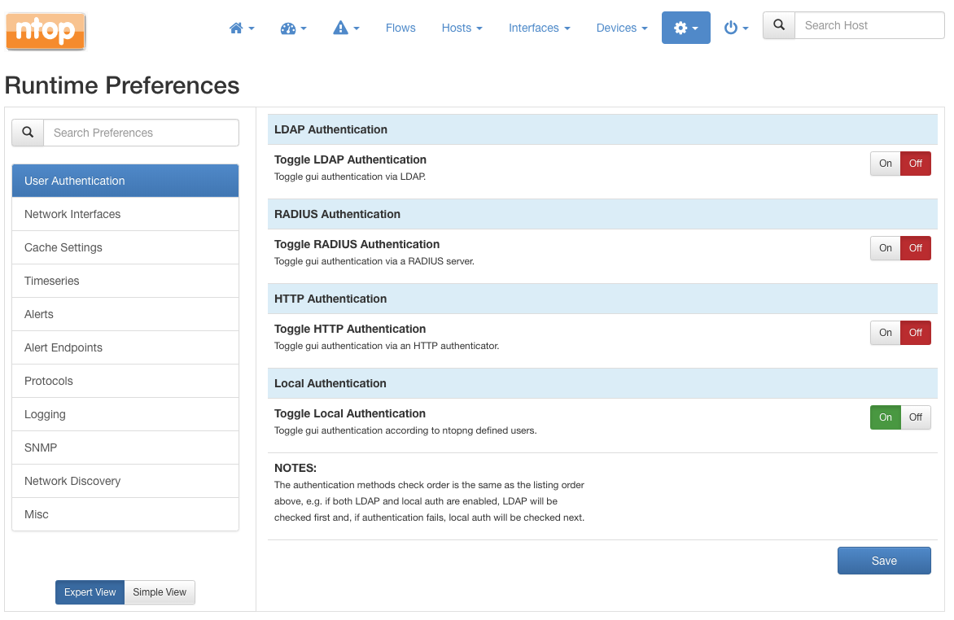Open the Power icon menu
The height and width of the screenshot is (620, 954).
[x=736, y=28]
